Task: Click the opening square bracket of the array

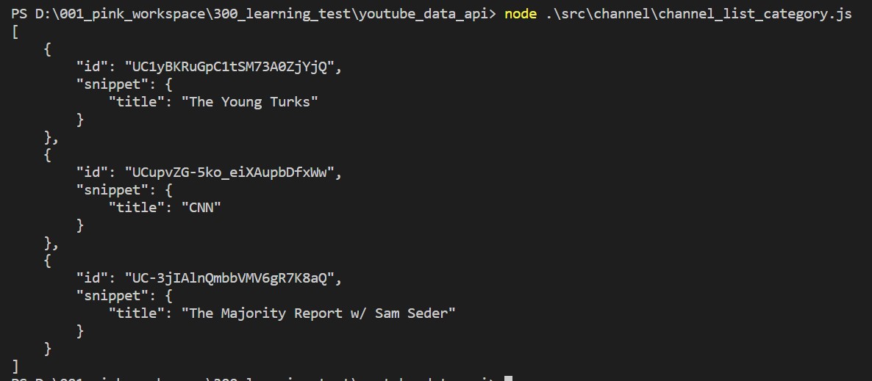Action: click(x=15, y=32)
